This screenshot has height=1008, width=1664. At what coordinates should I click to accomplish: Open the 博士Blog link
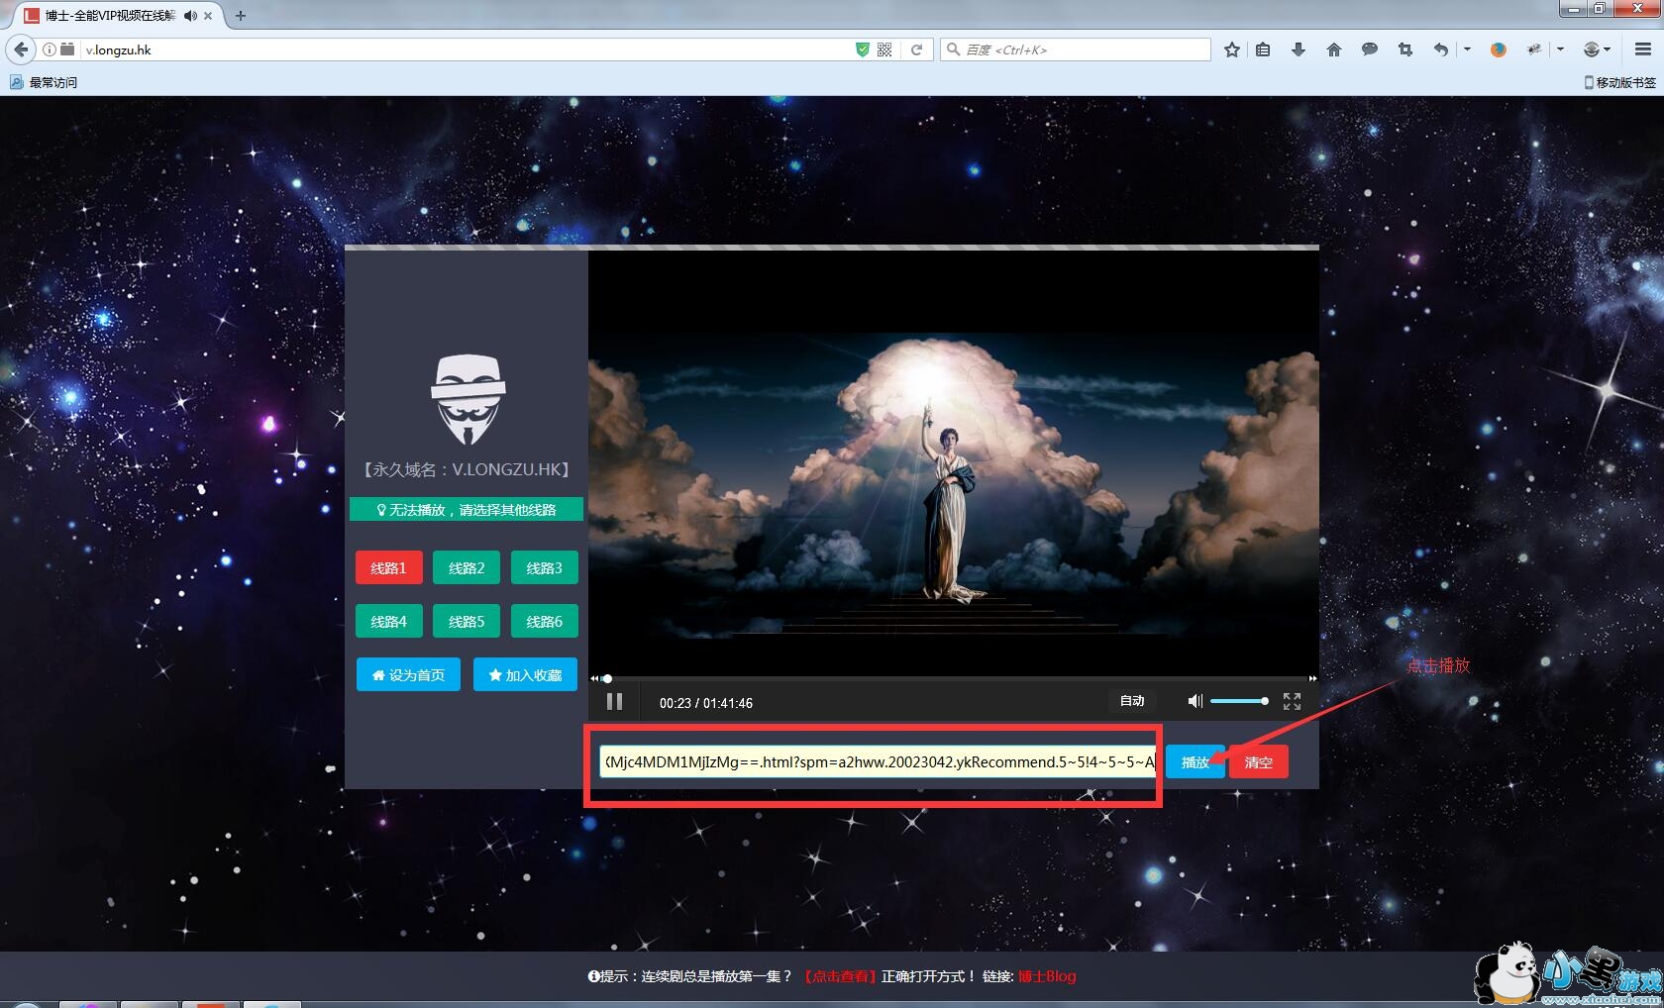pyautogui.click(x=1047, y=976)
